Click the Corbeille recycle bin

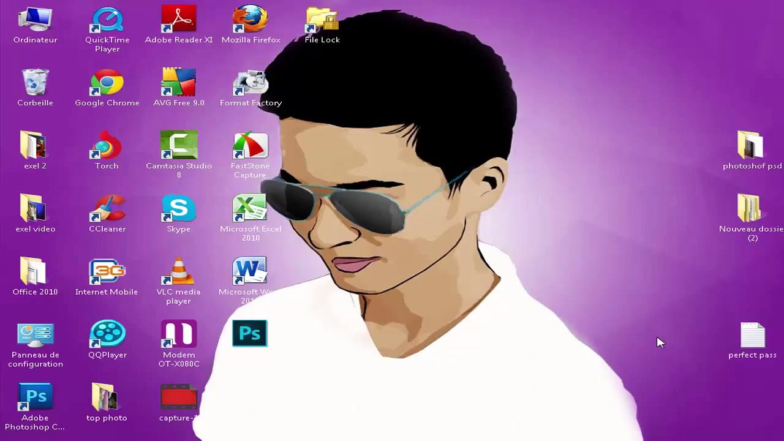(x=35, y=83)
